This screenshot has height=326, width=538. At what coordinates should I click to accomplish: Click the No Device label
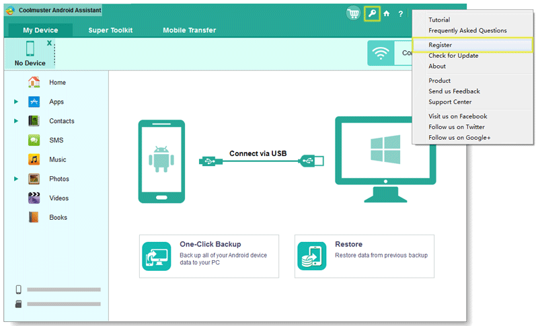30,63
